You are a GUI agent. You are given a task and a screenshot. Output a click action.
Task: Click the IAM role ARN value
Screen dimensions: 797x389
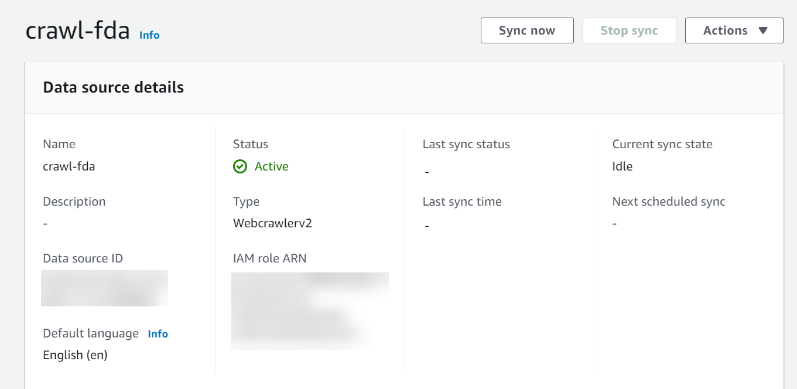310,310
